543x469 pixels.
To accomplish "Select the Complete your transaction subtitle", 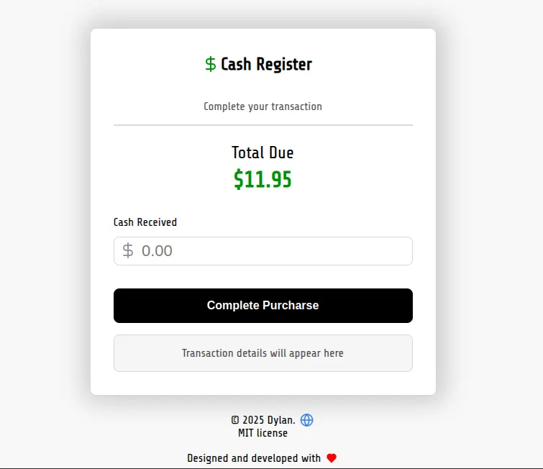I will click(x=263, y=106).
